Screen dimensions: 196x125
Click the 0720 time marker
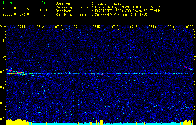(190, 27)
